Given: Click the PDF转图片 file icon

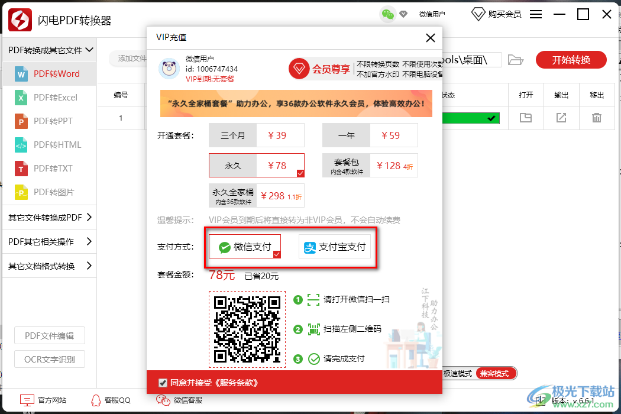Looking at the screenshot, I should [x=21, y=192].
